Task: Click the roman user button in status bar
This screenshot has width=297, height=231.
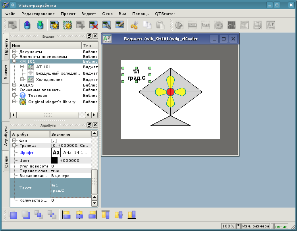Action: [281, 226]
